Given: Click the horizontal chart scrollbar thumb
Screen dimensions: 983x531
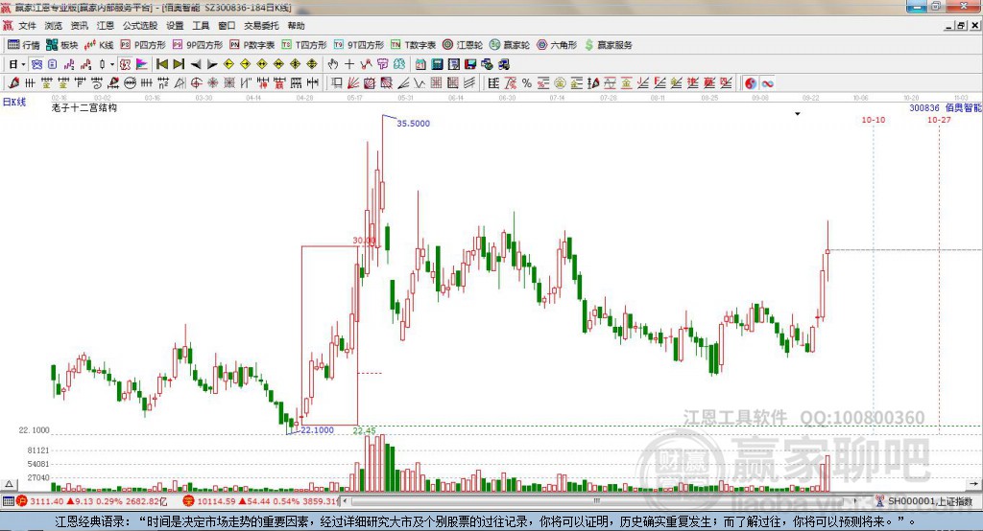Looking at the screenshot, I should pyautogui.click(x=596, y=501).
